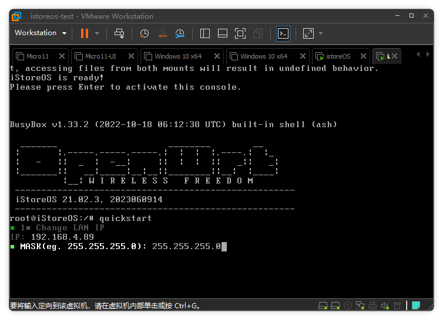
Task: Revert the VM to its previous snapshot
Action: tap(162, 33)
